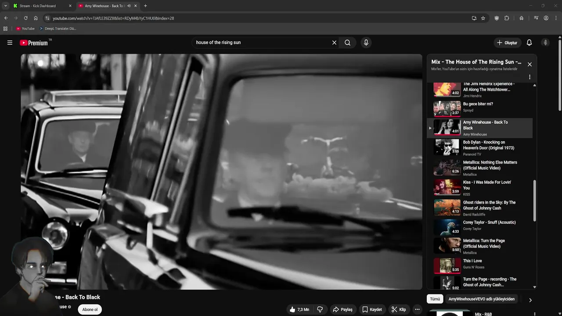This screenshot has height=316, width=562.
Task: Click the main video player area
Action: tap(221, 172)
